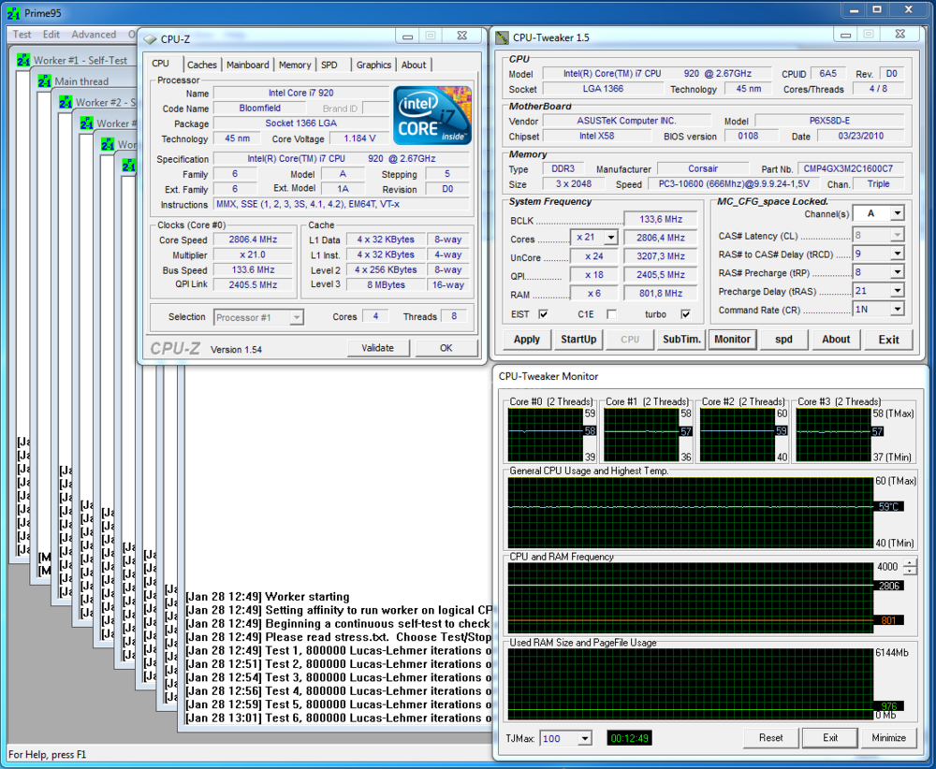Viewport: 936px width, 769px height.
Task: Click the Prime95 title bar icon
Action: (x=14, y=12)
